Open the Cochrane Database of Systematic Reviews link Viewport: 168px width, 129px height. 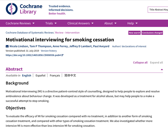[30, 33]
